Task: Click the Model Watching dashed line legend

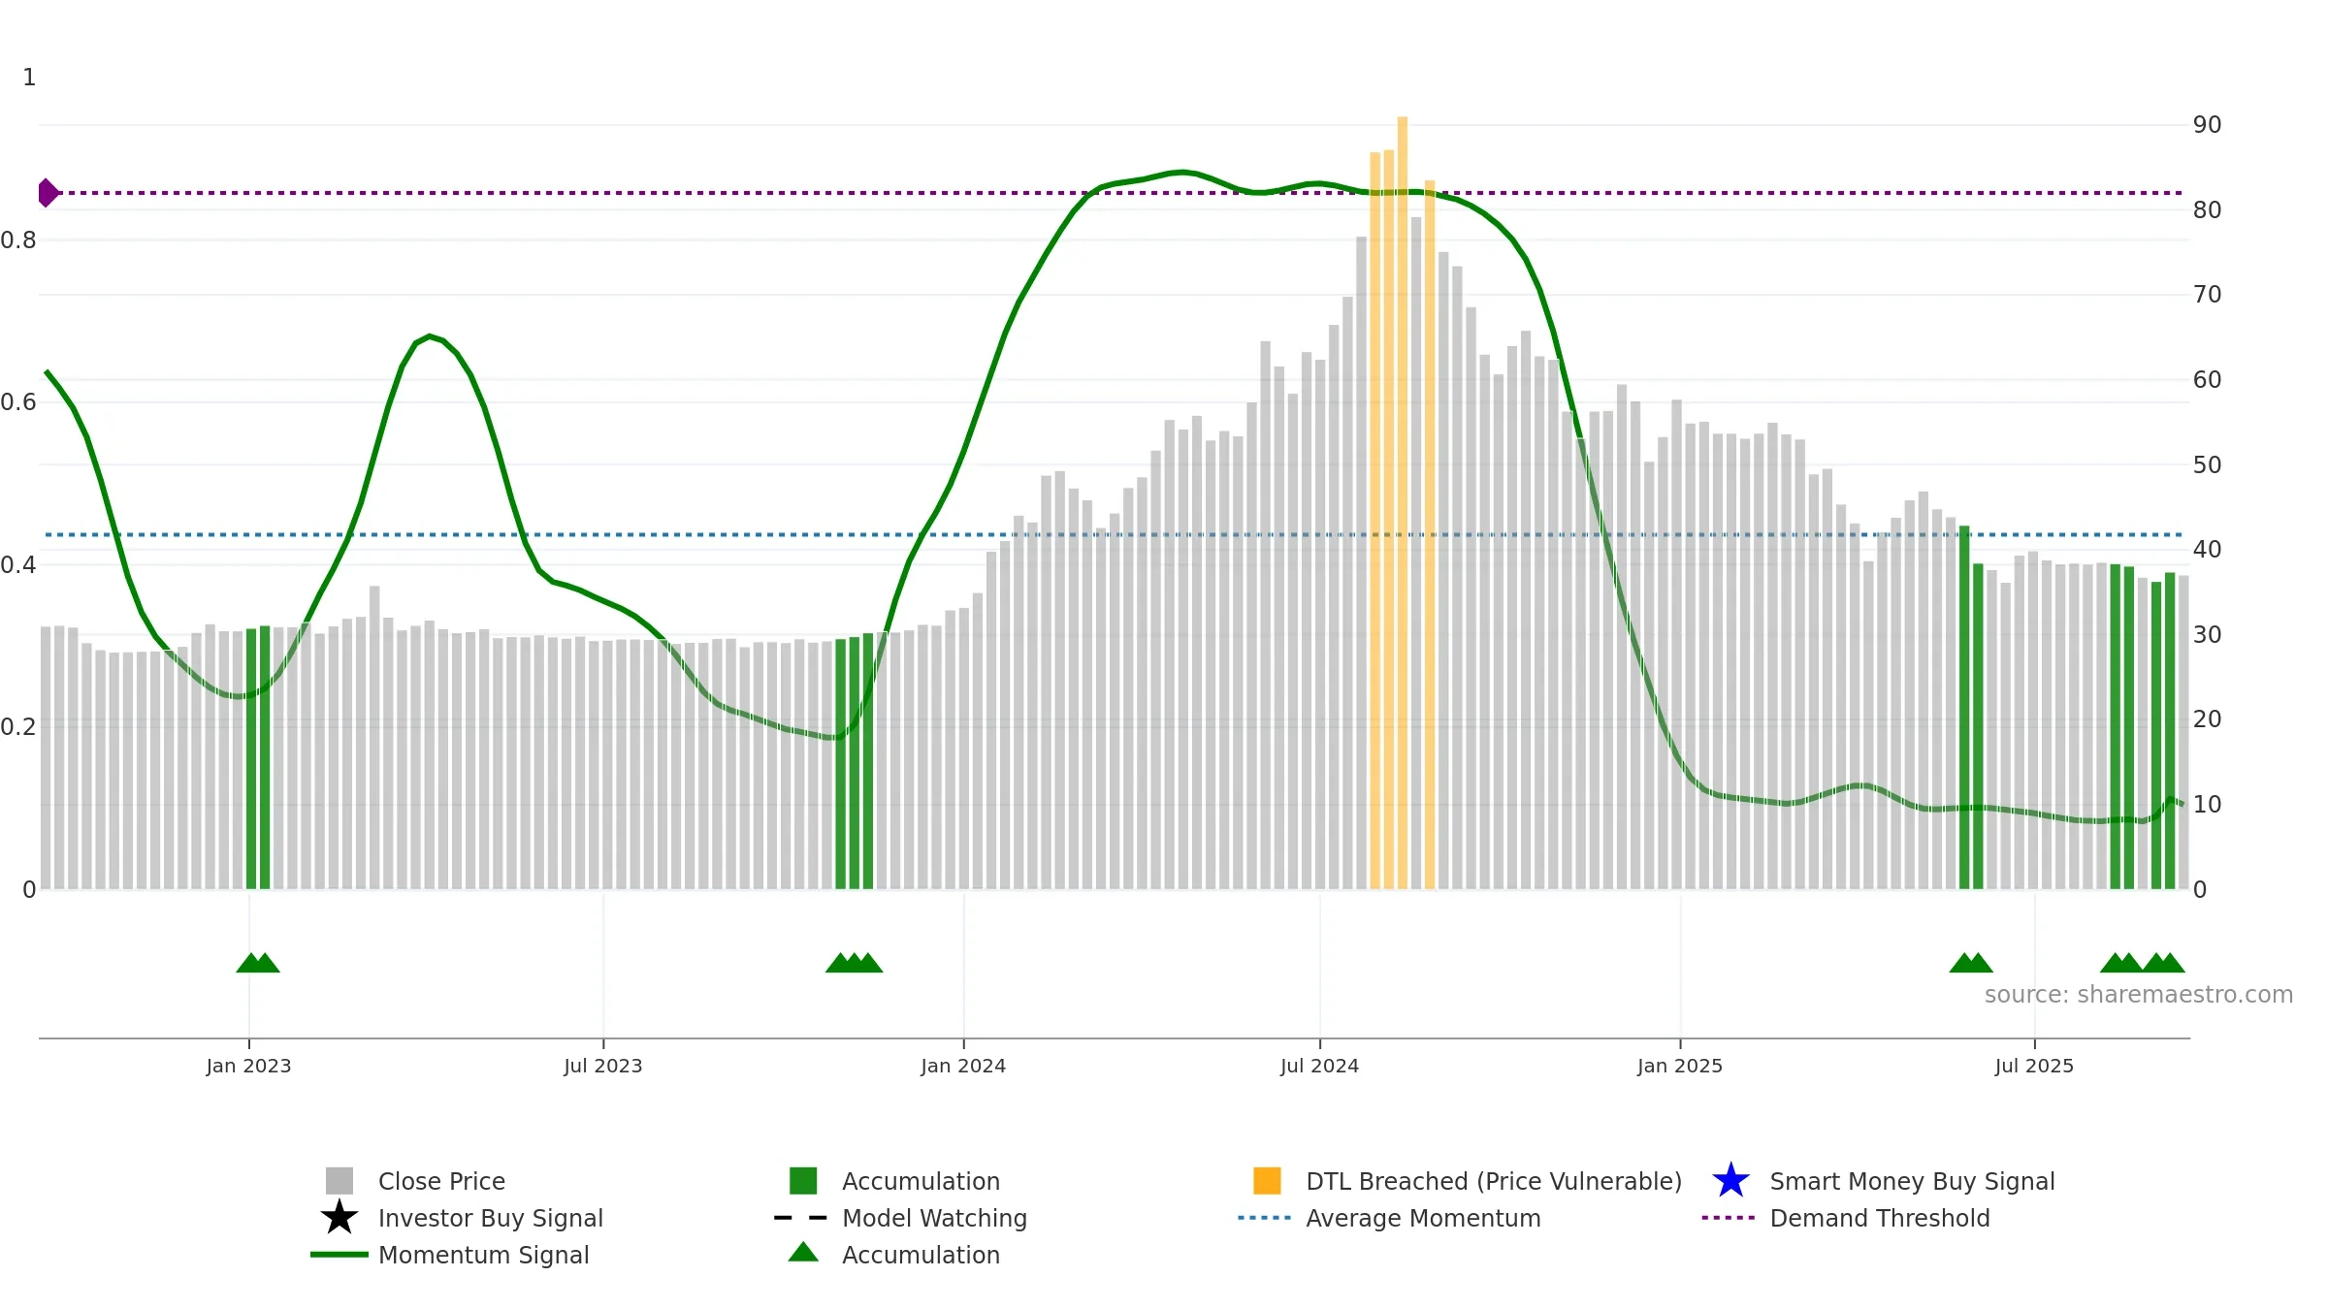Action: [x=800, y=1218]
